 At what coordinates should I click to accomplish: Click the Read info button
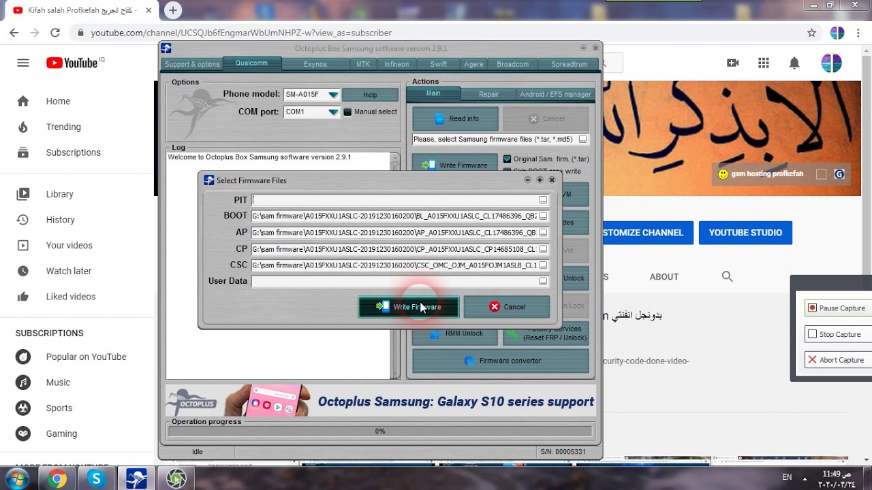pos(455,118)
